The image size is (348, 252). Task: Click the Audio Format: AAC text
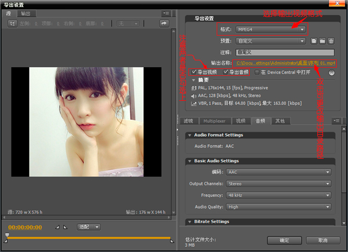[214, 147]
